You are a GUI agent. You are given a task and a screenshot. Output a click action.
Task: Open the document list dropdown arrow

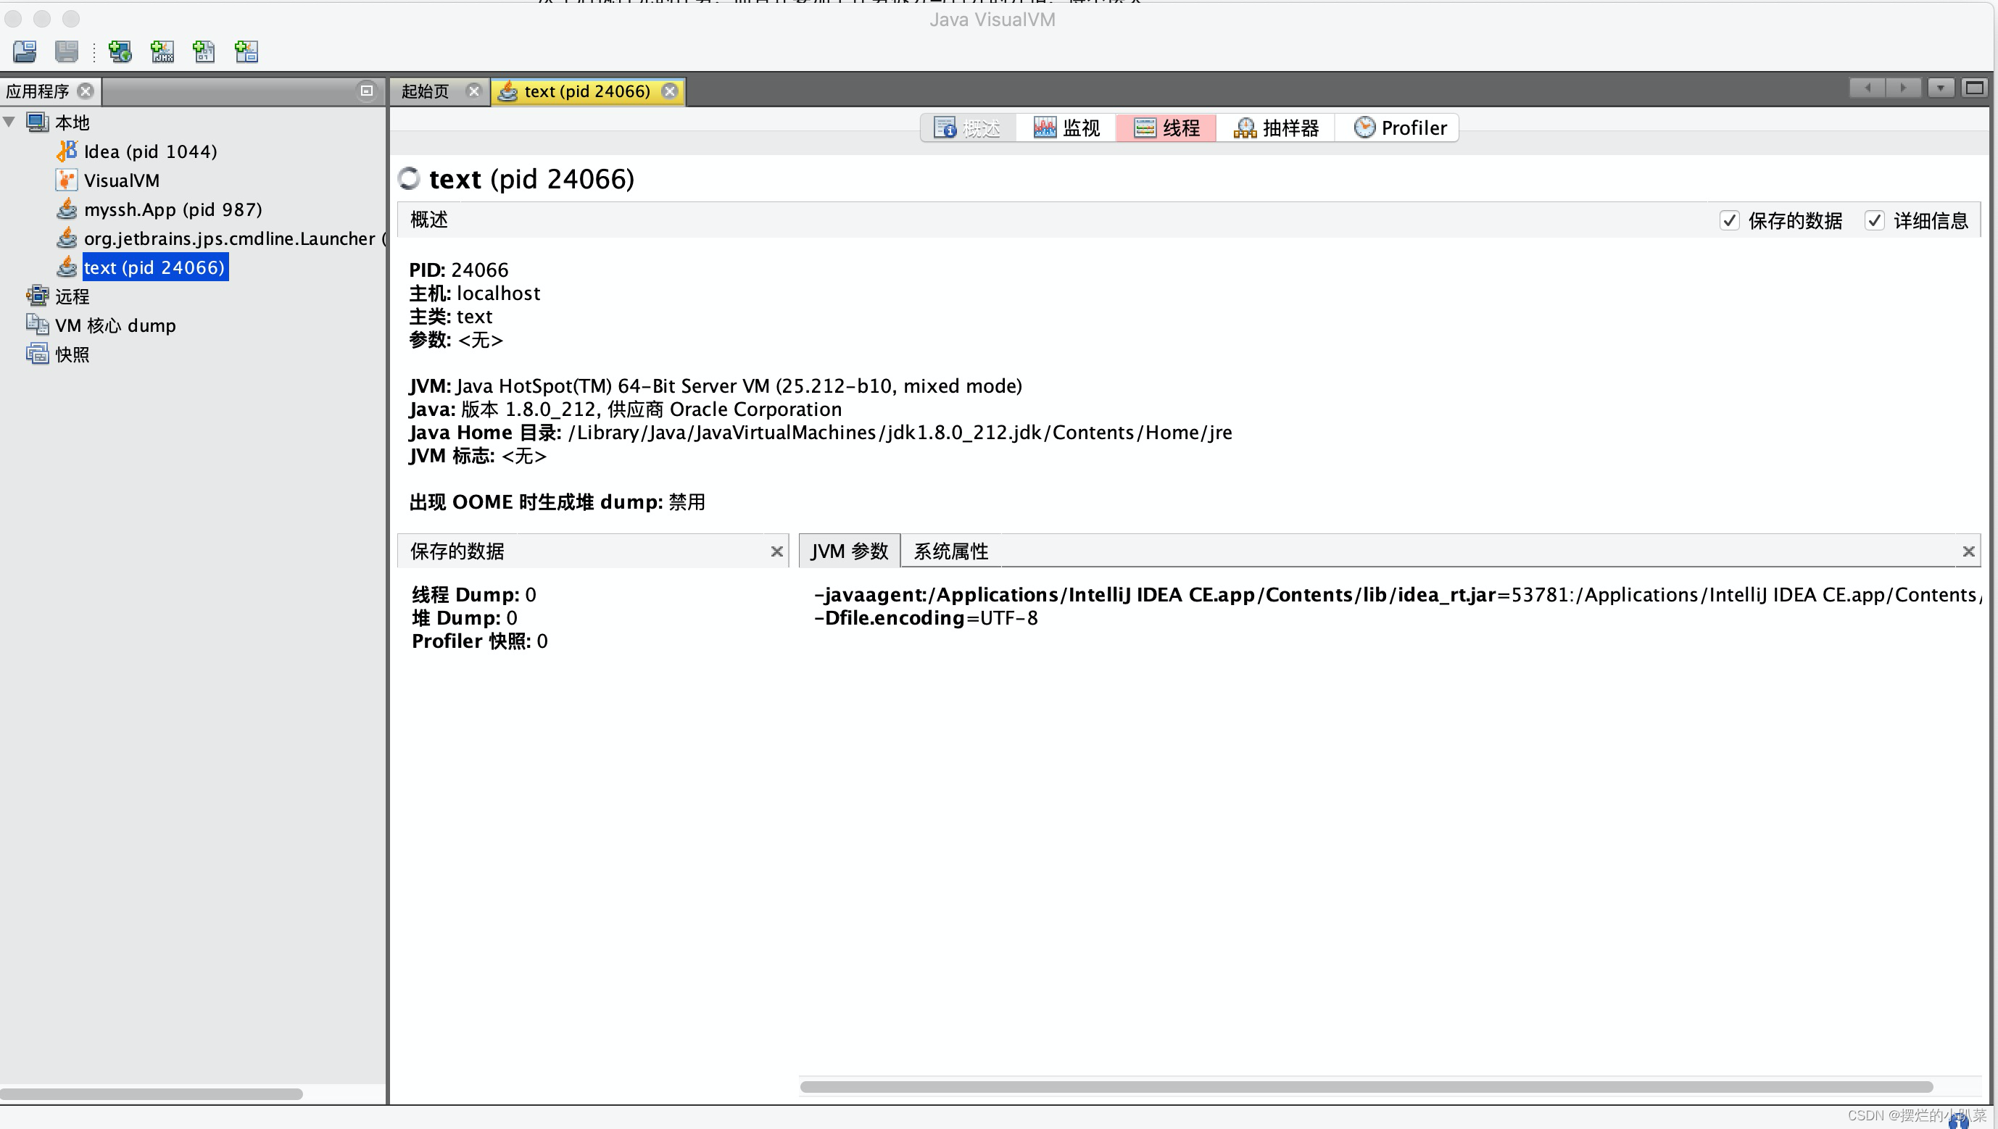coord(1940,88)
